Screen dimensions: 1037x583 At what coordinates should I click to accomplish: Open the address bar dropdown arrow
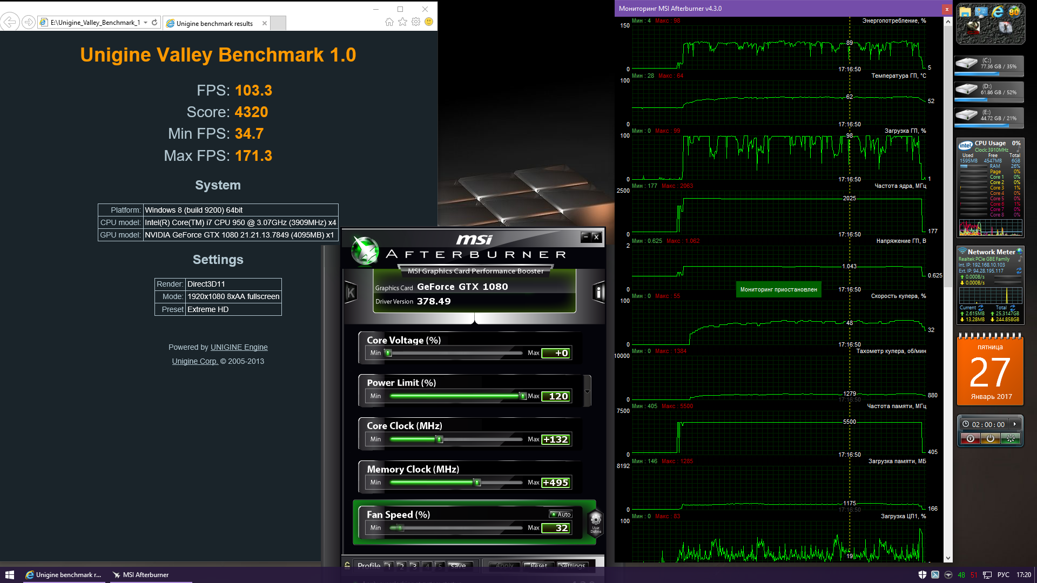(x=145, y=23)
